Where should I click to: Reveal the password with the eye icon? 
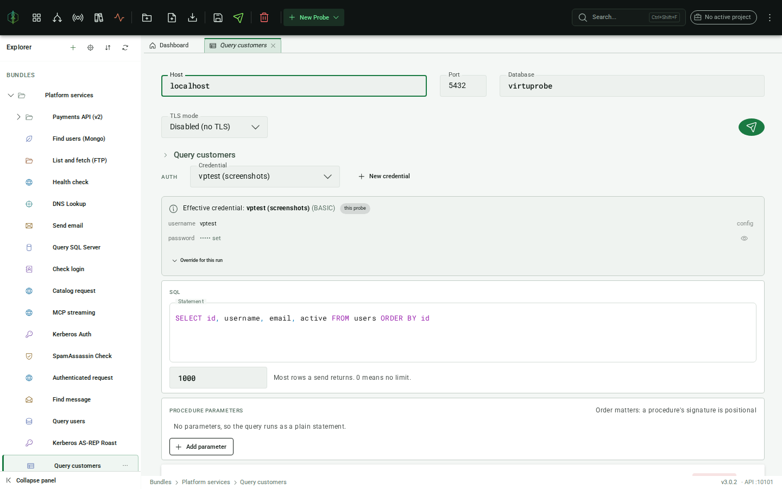(744, 239)
